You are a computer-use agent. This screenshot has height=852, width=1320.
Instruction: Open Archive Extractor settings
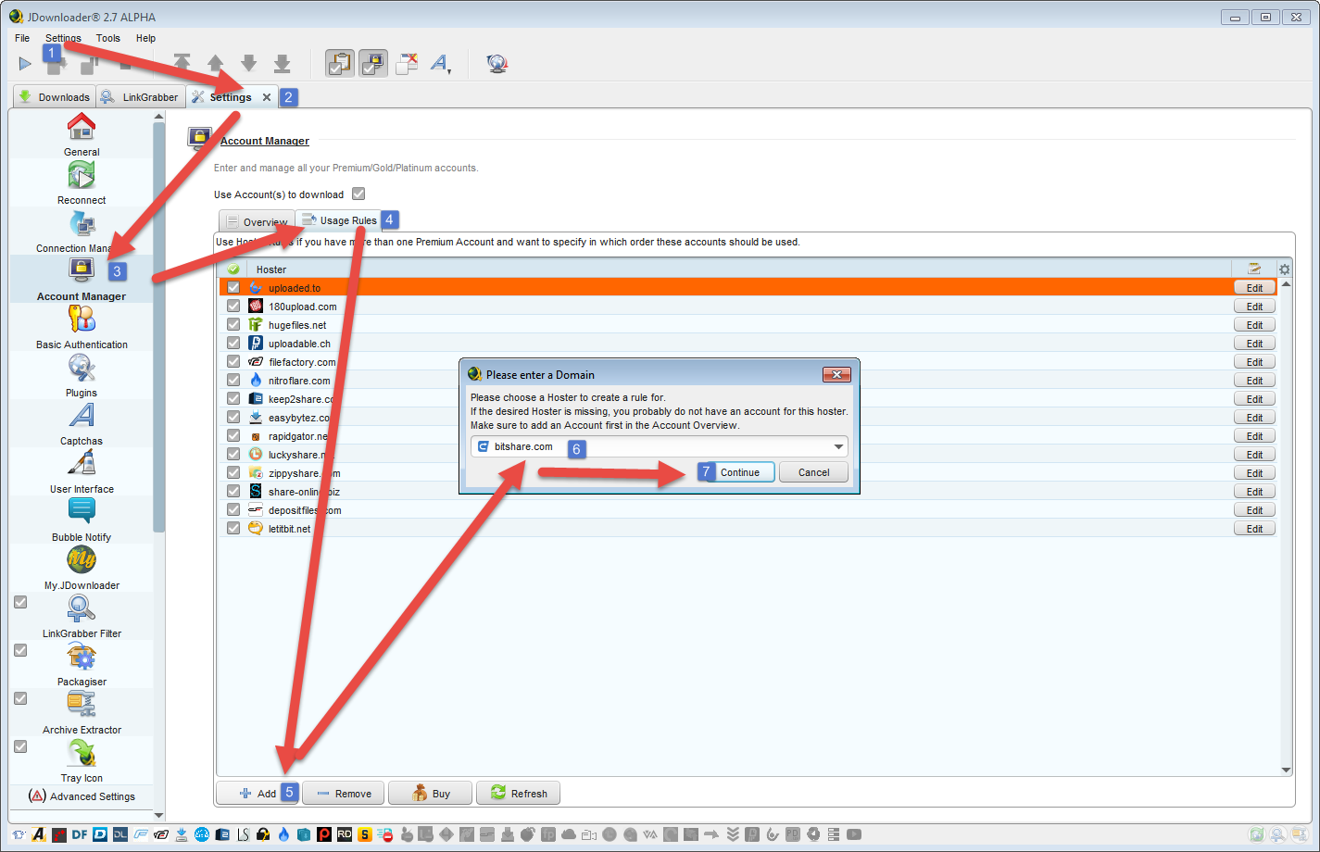click(x=82, y=712)
